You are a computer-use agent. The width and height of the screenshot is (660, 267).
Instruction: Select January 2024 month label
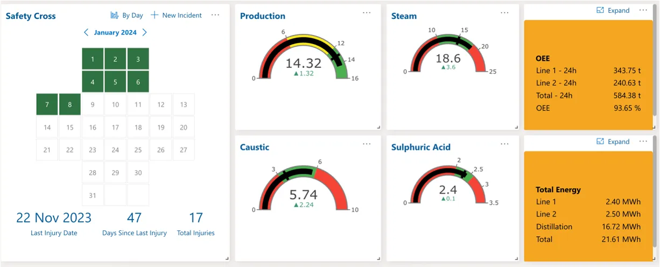[115, 32]
